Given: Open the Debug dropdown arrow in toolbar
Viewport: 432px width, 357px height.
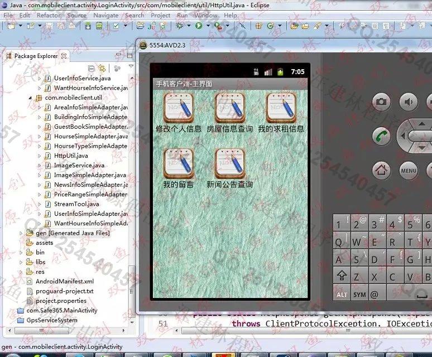Looking at the screenshot, I should 189,26.
